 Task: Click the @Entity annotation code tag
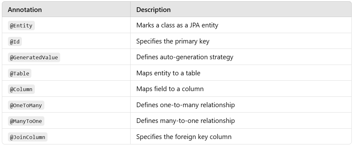coord(21,26)
